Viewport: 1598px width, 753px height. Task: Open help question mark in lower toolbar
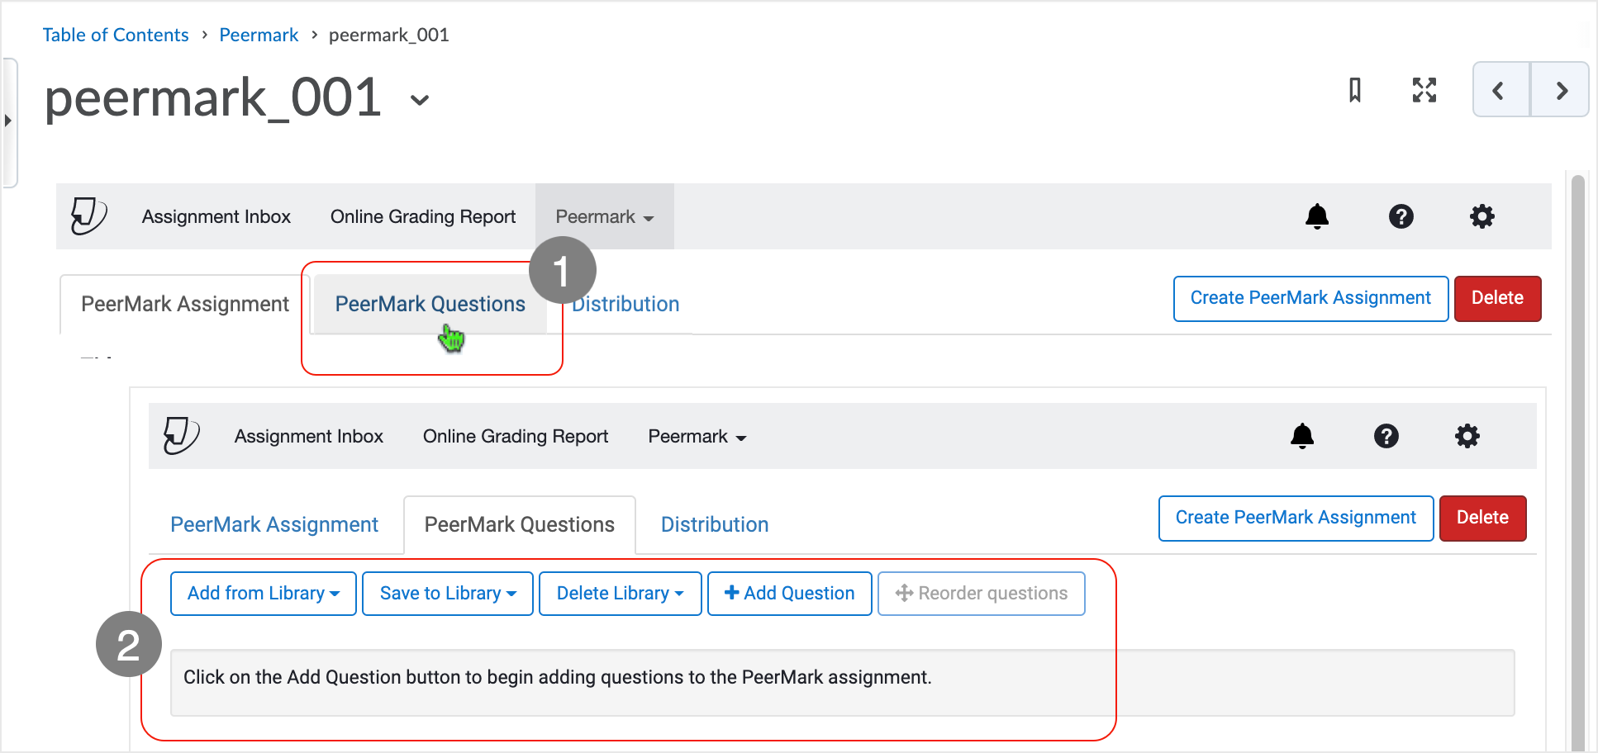coord(1386,436)
